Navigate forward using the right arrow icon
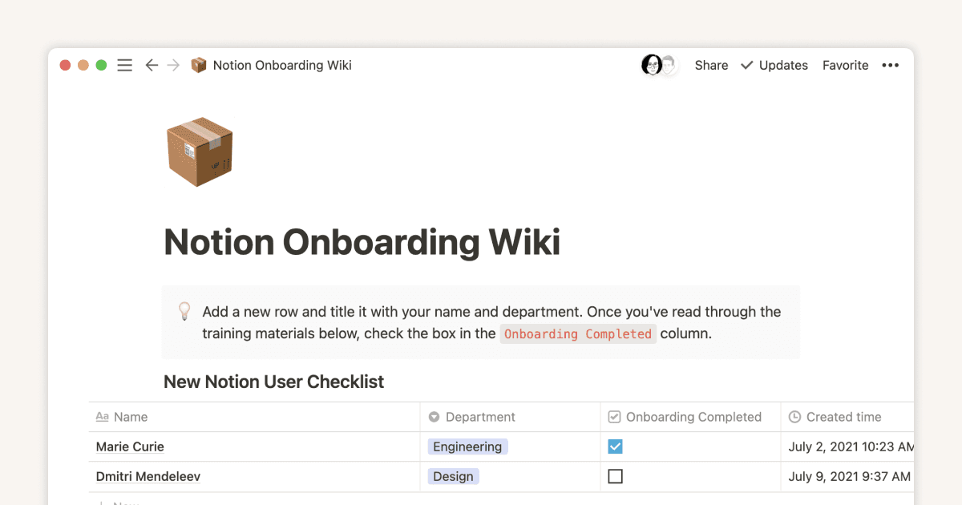Viewport: 962px width, 505px height. 173,65
